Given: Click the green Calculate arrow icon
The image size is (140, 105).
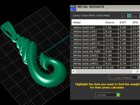Looking at the screenshot, I should tap(118, 95).
